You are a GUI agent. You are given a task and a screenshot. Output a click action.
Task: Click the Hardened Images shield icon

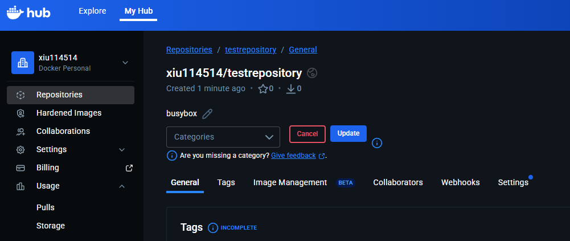[x=20, y=113]
